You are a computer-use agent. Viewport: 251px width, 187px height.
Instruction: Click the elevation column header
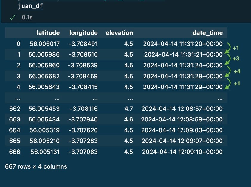119,33
